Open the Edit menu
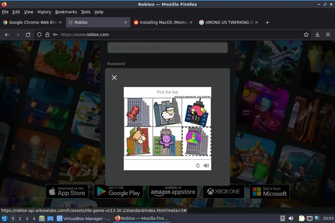The width and height of the screenshot is (335, 223). [x=16, y=12]
